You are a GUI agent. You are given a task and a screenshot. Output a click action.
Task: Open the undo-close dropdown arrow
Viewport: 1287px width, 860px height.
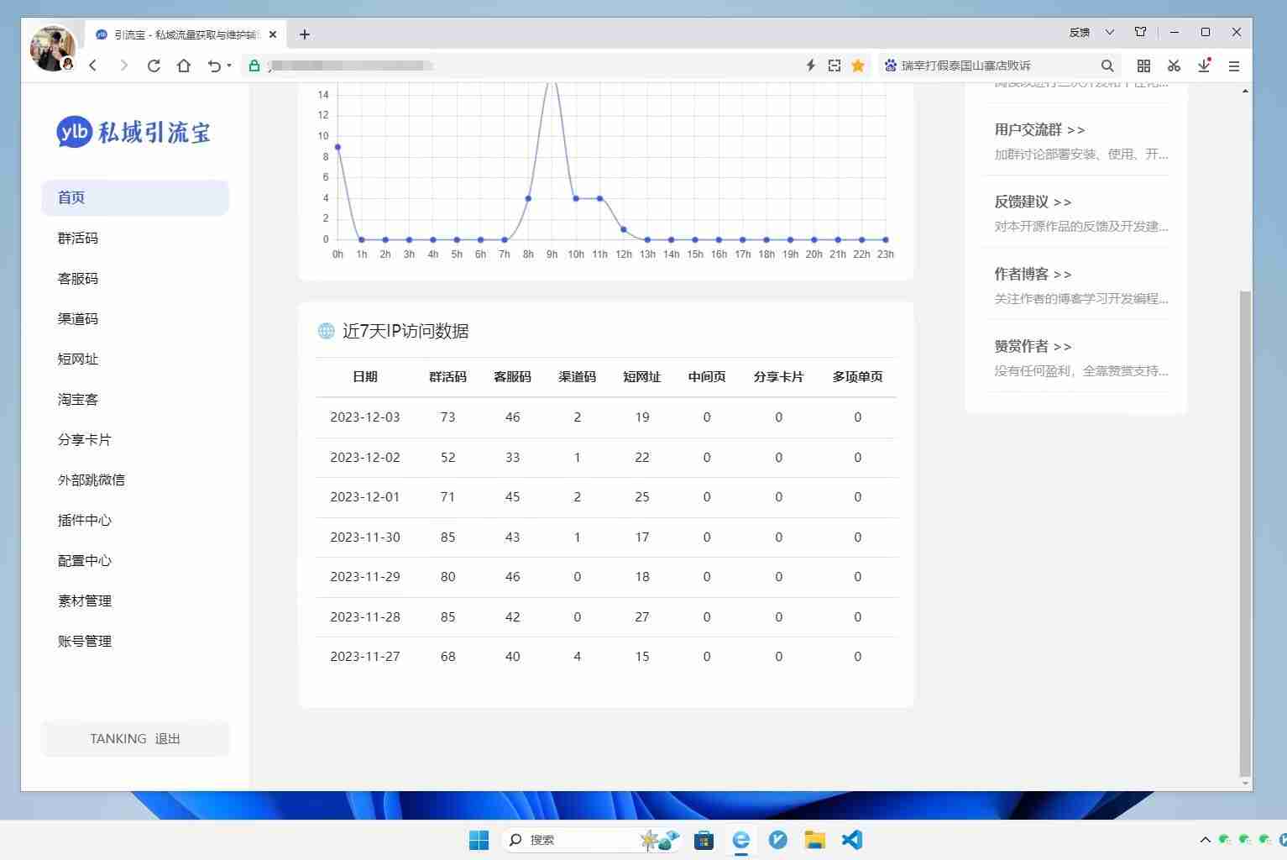point(229,66)
